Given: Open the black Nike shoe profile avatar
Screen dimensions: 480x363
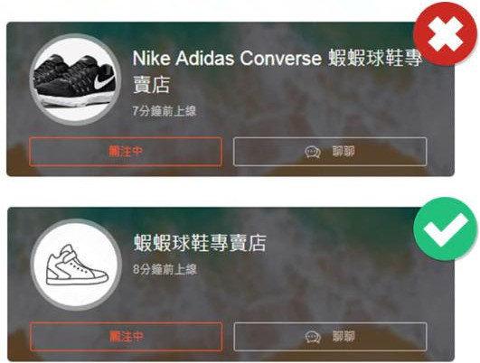Looking at the screenshot, I should pyautogui.click(x=75, y=79).
